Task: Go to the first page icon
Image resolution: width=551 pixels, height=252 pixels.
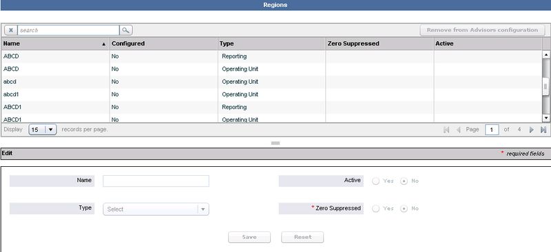Action: pos(446,130)
